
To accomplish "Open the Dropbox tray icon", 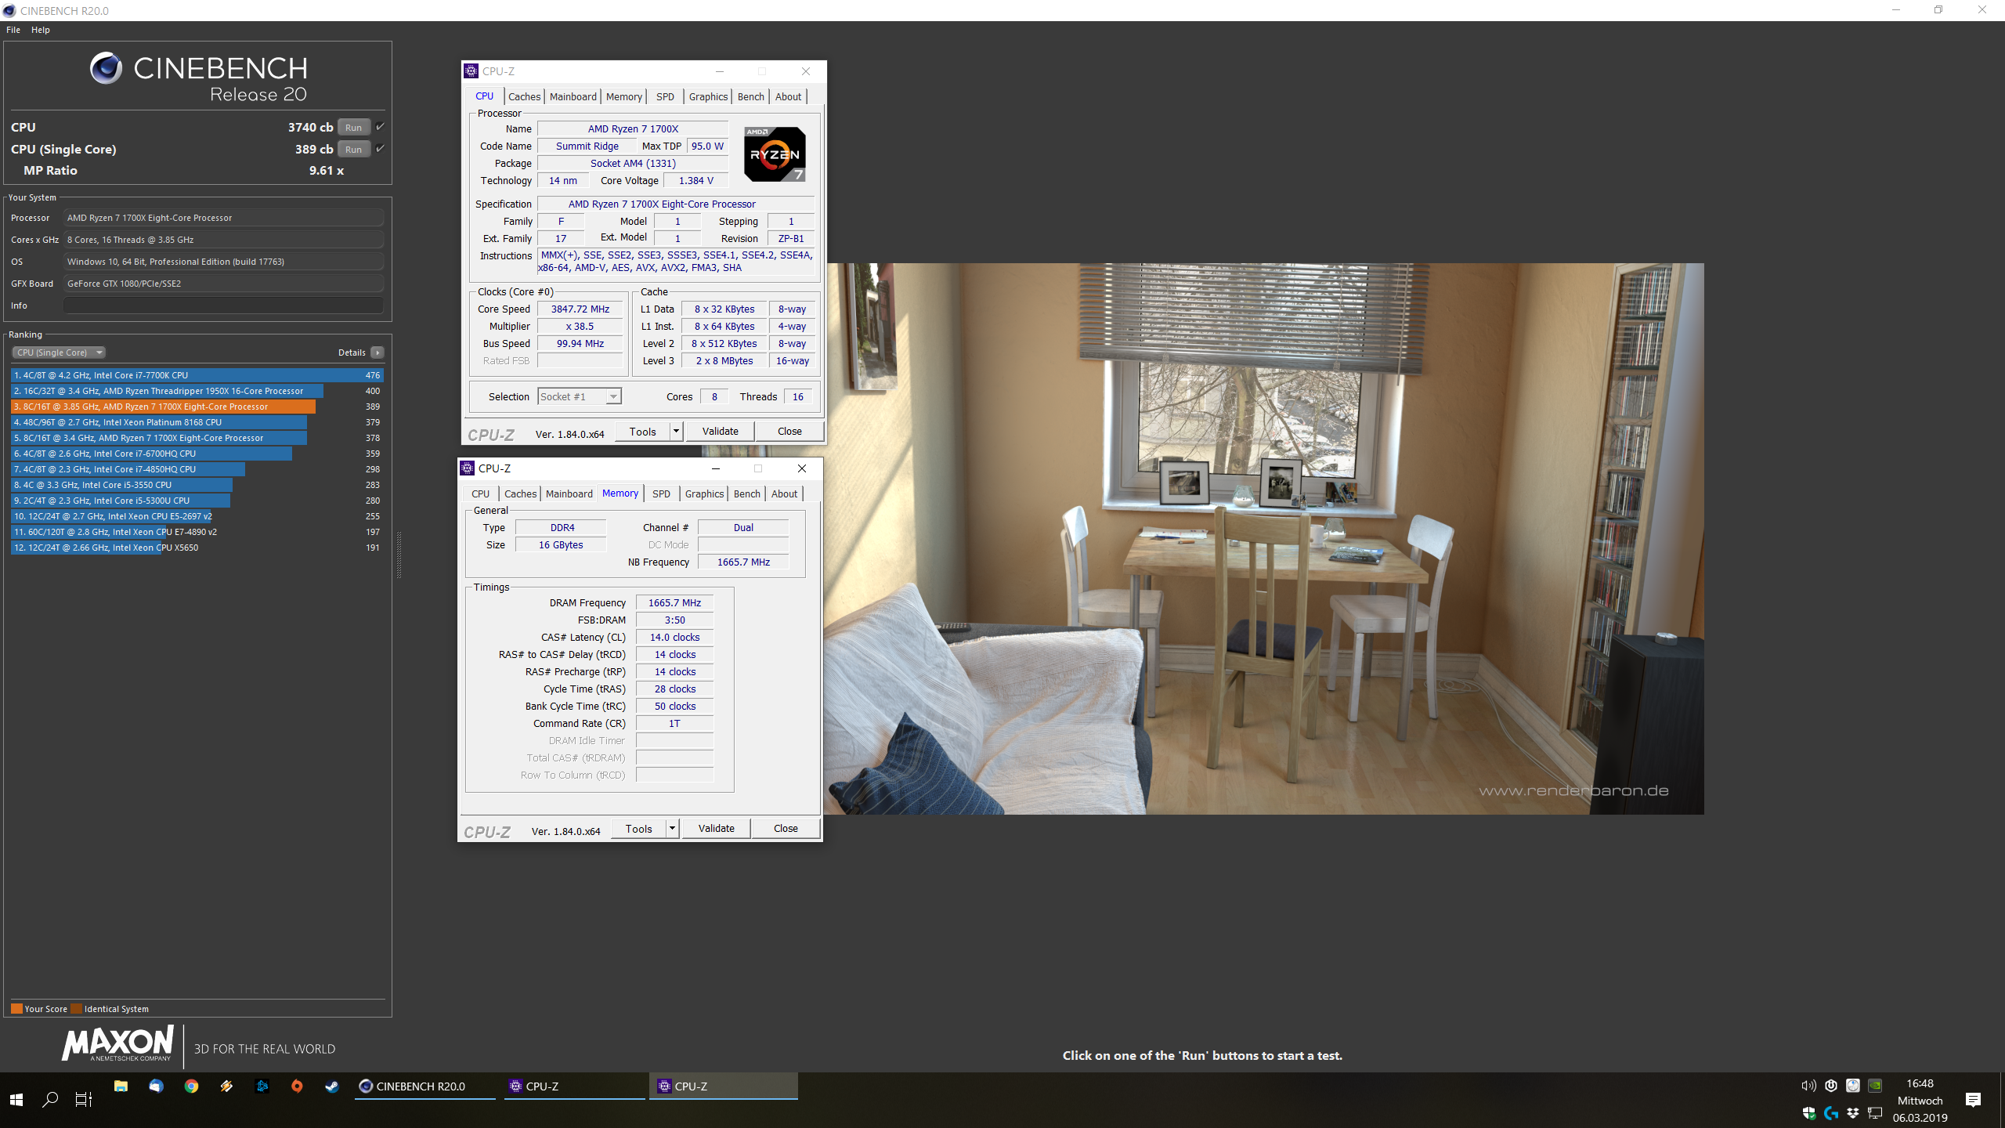I will (x=1853, y=1113).
